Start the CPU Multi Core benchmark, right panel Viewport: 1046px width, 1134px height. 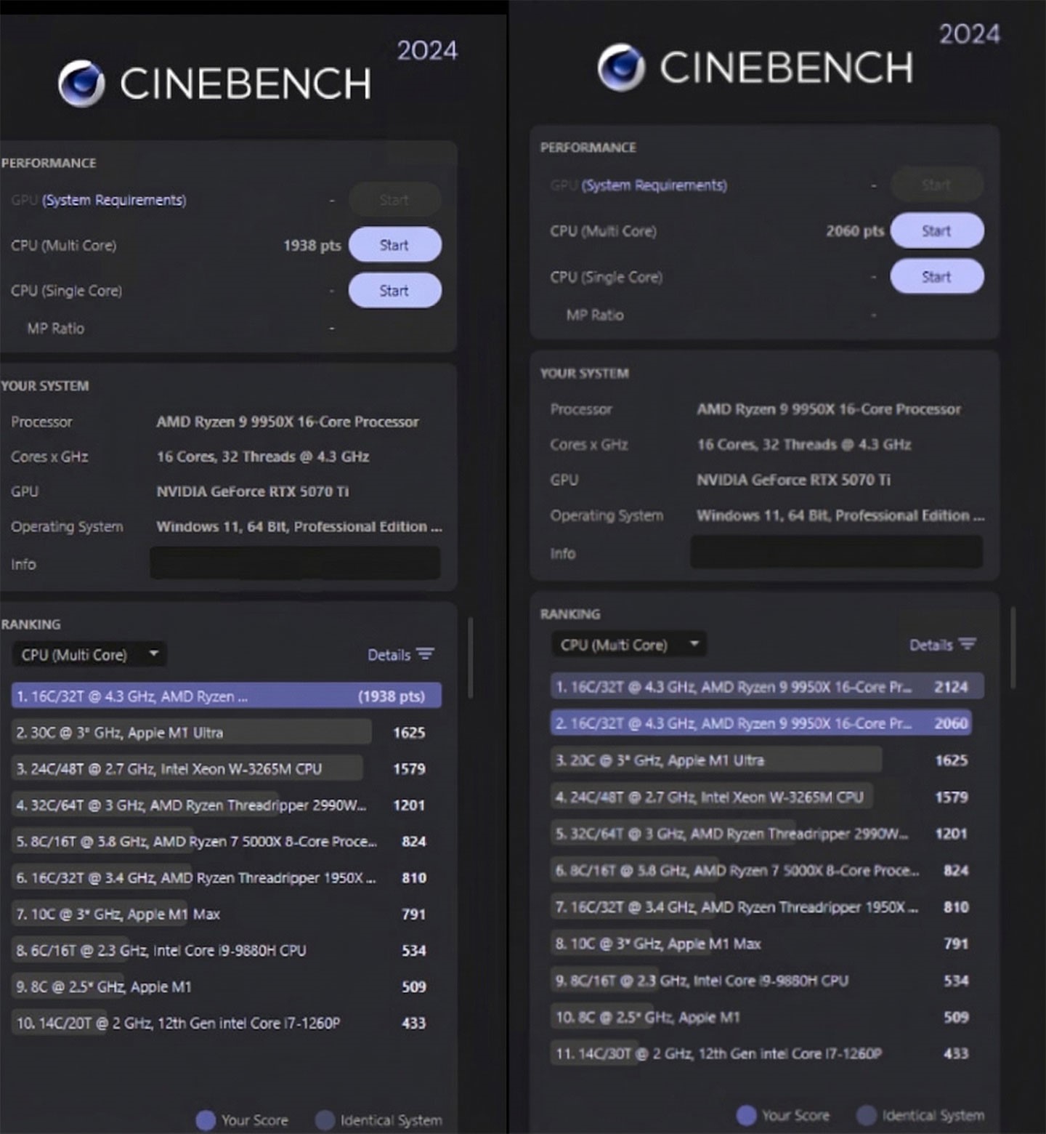[937, 230]
